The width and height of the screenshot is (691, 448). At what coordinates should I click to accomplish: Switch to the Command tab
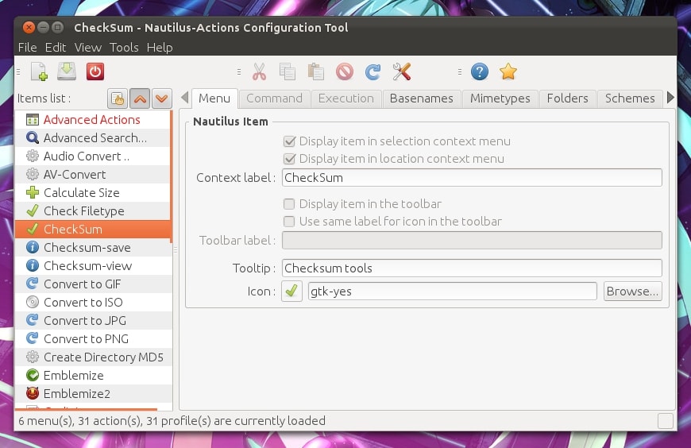pyautogui.click(x=274, y=98)
